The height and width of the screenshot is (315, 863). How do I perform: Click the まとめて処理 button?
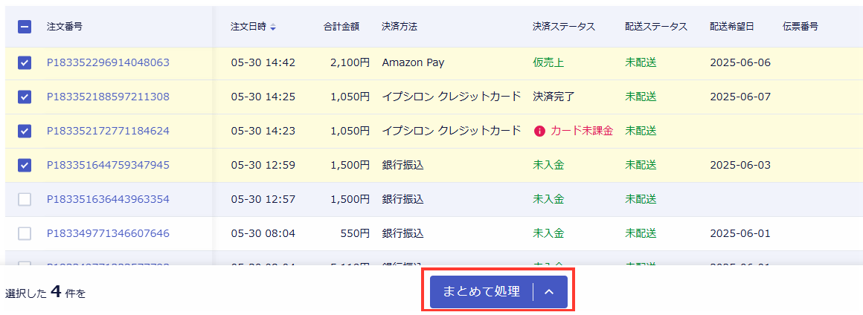click(481, 292)
